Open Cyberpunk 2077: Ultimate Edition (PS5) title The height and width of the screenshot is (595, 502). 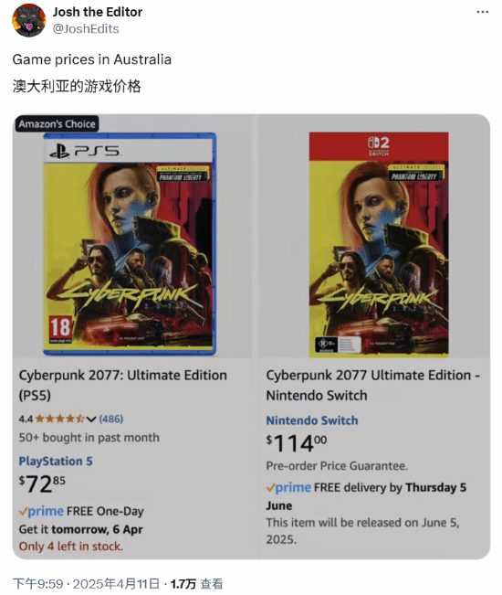click(122, 385)
